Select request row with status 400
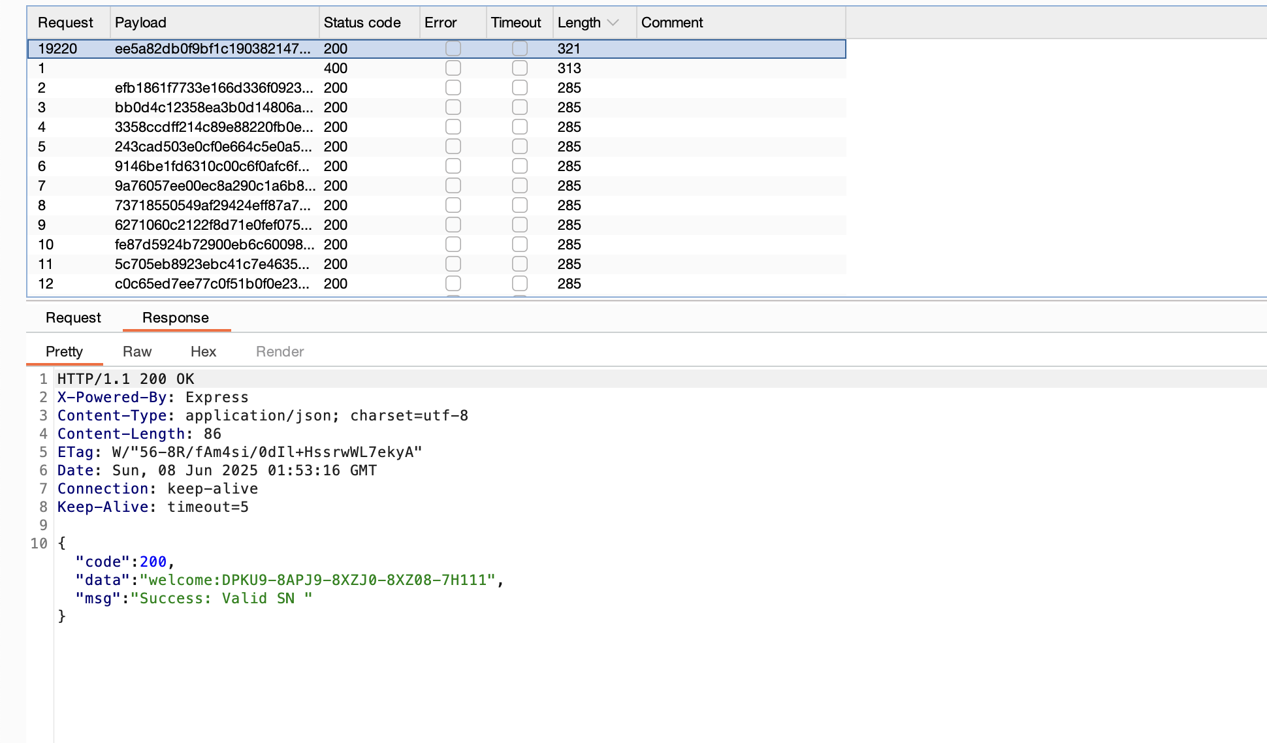The width and height of the screenshot is (1267, 743). click(x=335, y=69)
